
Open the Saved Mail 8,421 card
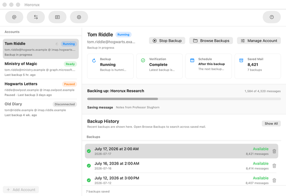click(257, 66)
